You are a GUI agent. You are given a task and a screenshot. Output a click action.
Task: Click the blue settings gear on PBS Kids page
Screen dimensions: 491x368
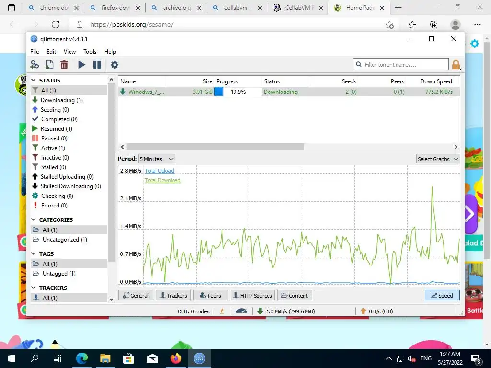[475, 44]
